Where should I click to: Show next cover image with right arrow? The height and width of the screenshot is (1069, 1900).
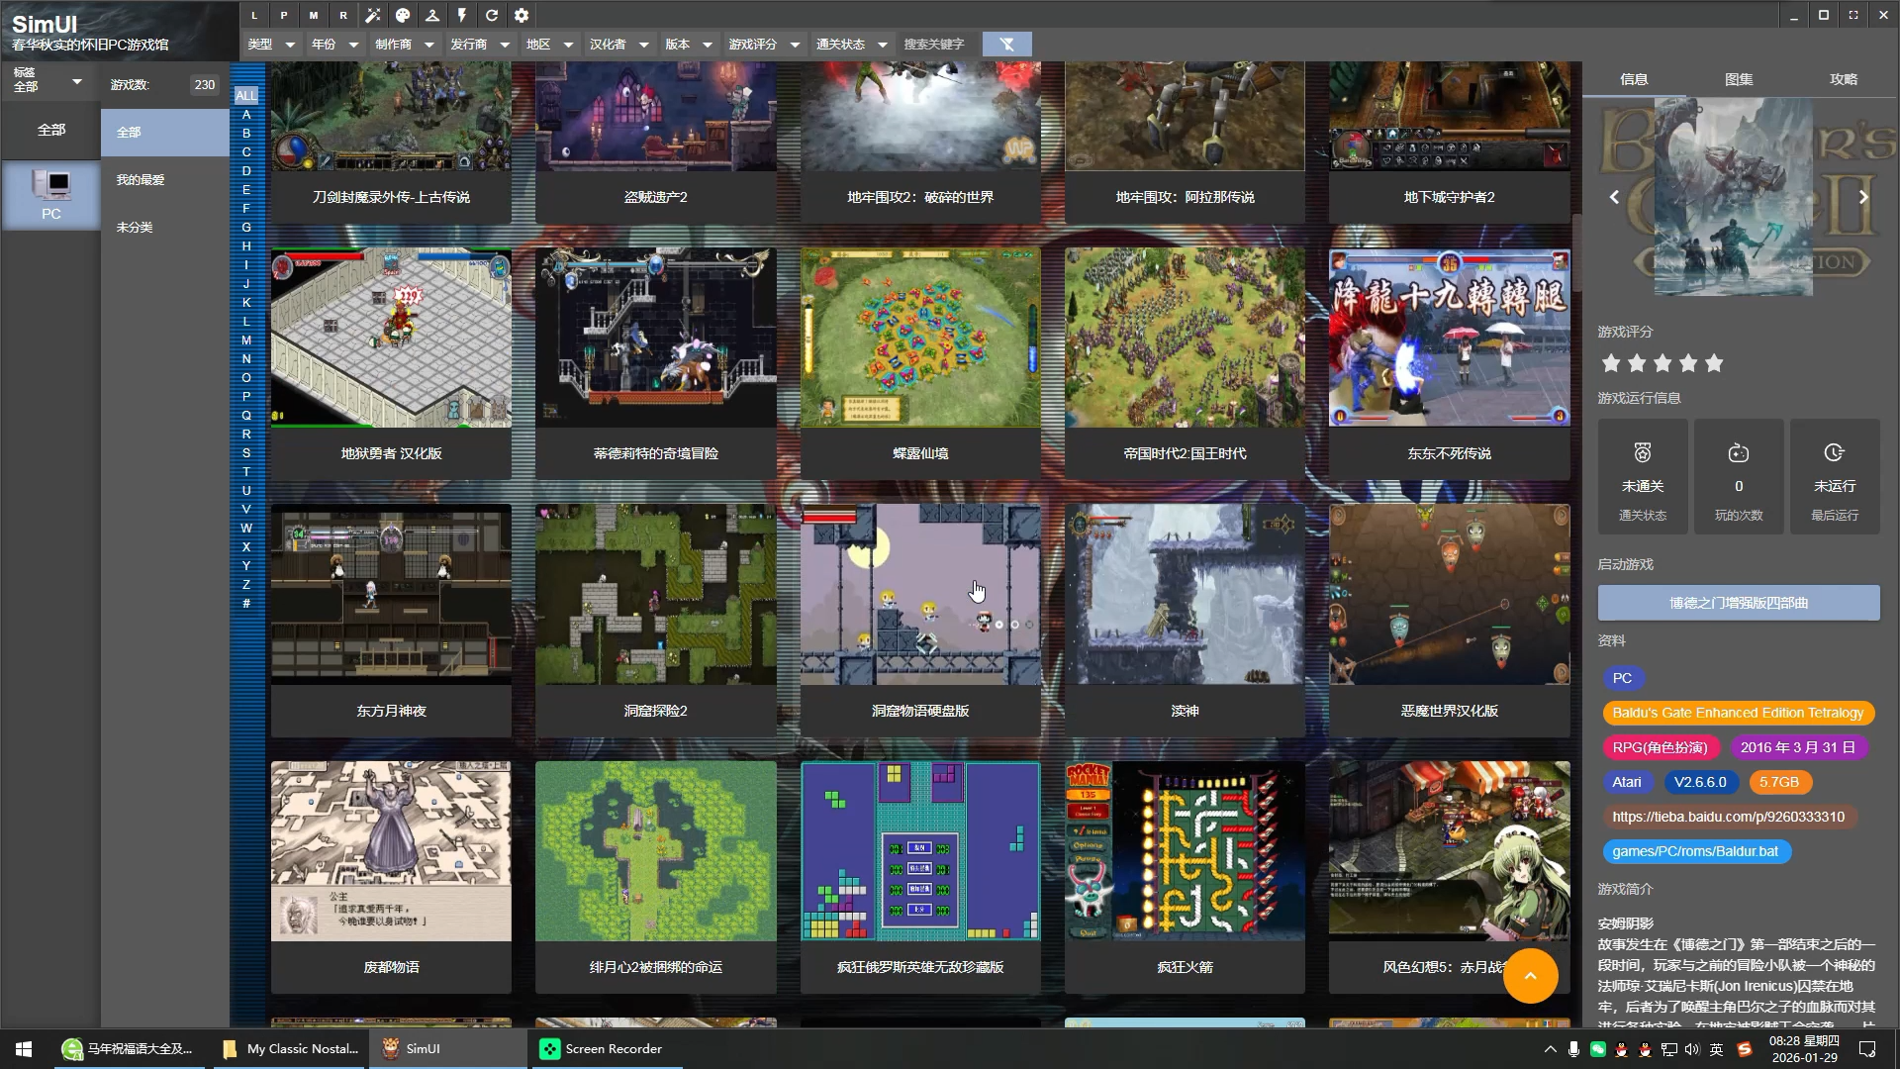(1862, 197)
